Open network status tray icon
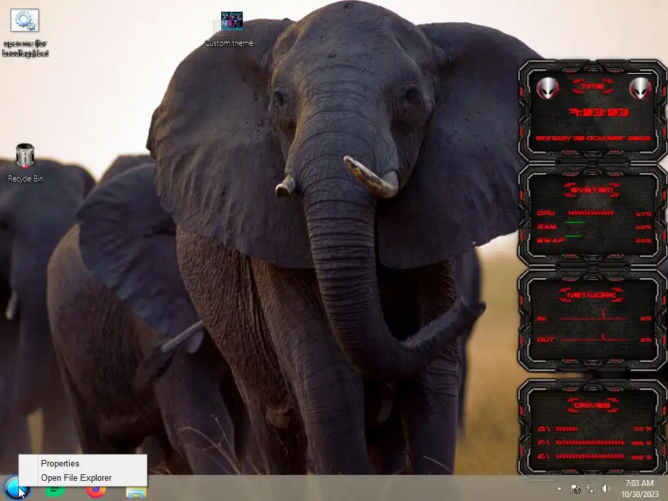This screenshot has height=501, width=668. [591, 489]
